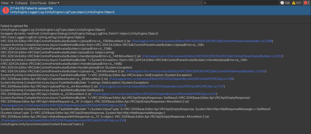
Task: Open VRCSdkControlPanelAvatarBuilder.cs:3182 link
Action: [x=195, y=71]
